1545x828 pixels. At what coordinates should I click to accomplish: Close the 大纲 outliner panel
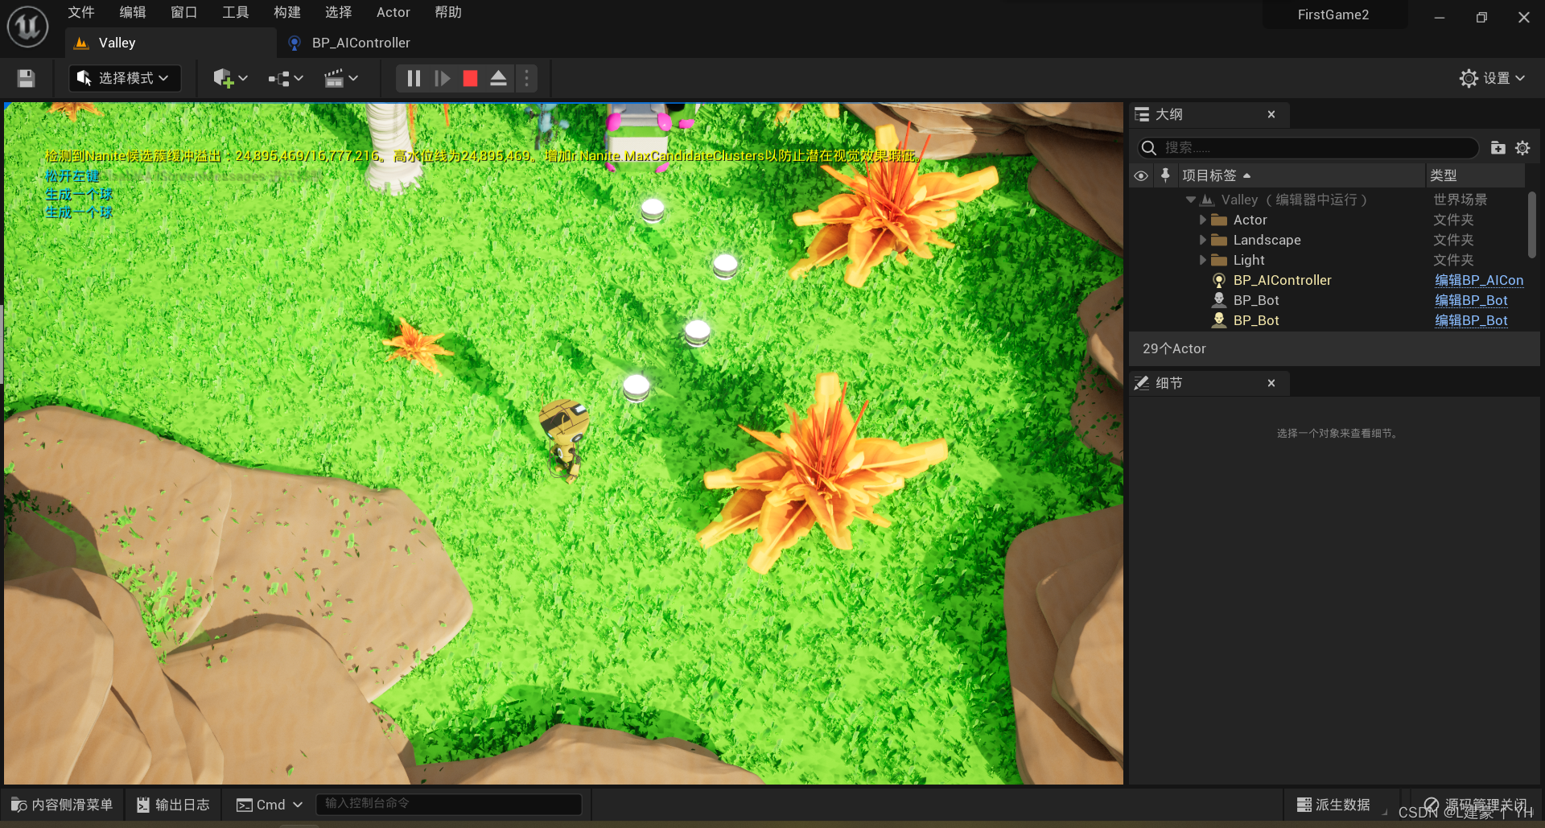1271,114
